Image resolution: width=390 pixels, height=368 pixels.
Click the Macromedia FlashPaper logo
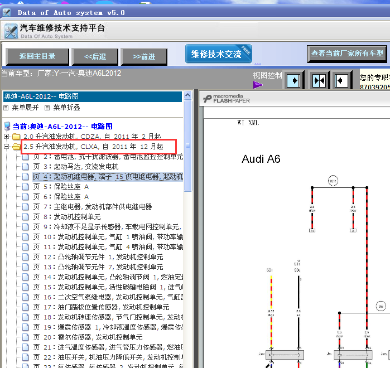[x=227, y=99]
